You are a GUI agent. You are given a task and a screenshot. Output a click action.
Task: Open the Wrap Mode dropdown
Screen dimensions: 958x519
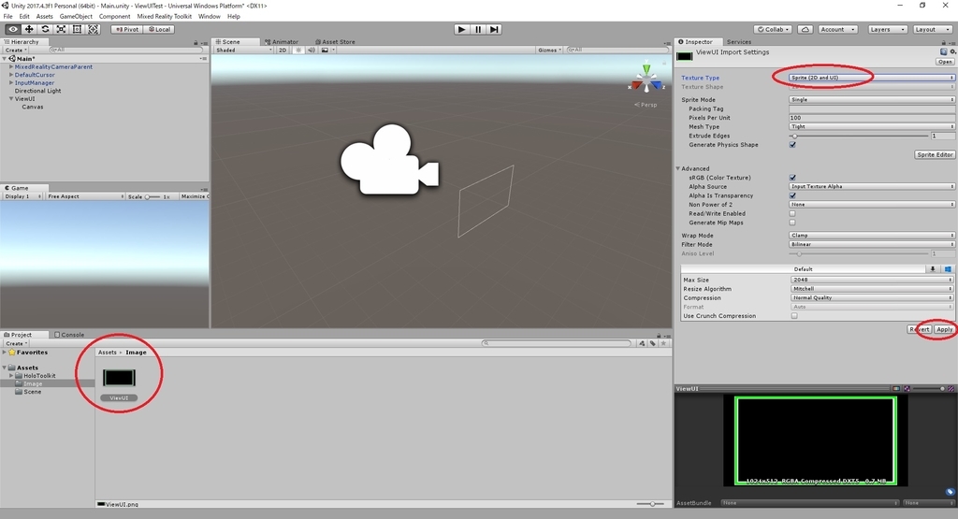[871, 235]
